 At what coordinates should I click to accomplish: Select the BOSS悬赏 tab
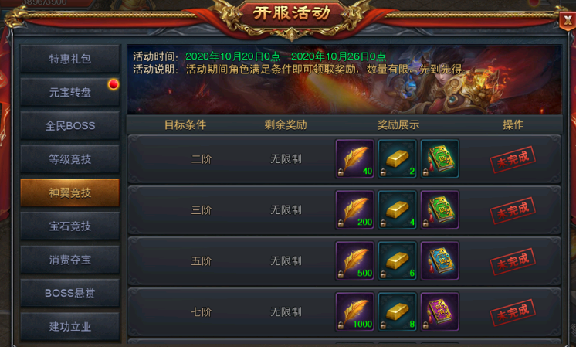pyautogui.click(x=69, y=293)
